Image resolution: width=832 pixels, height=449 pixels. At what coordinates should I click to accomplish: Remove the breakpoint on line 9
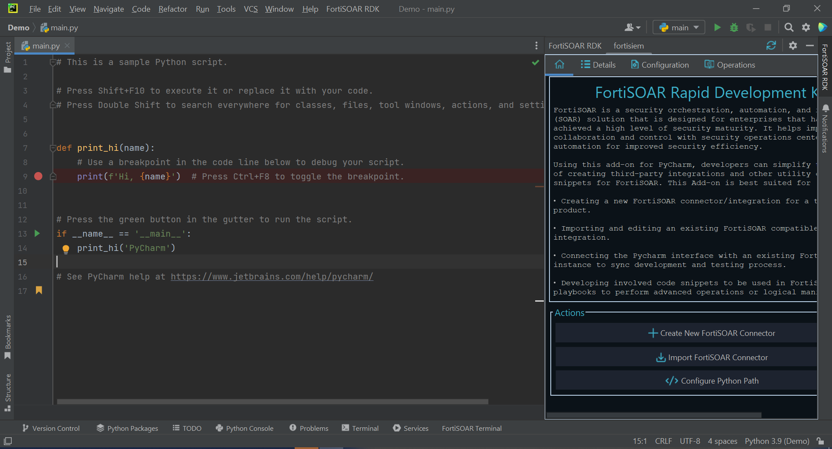point(38,176)
